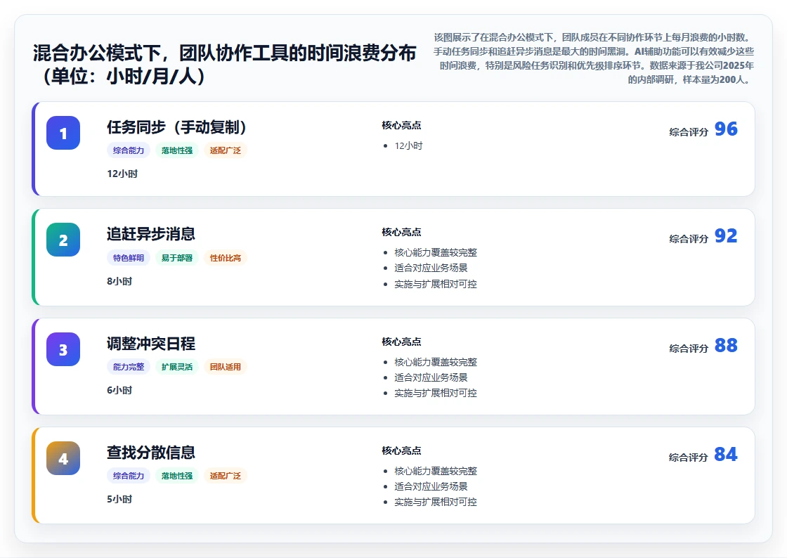The height and width of the screenshot is (558, 787).
Task: Select the title 追赶异步消息
Action: point(150,234)
